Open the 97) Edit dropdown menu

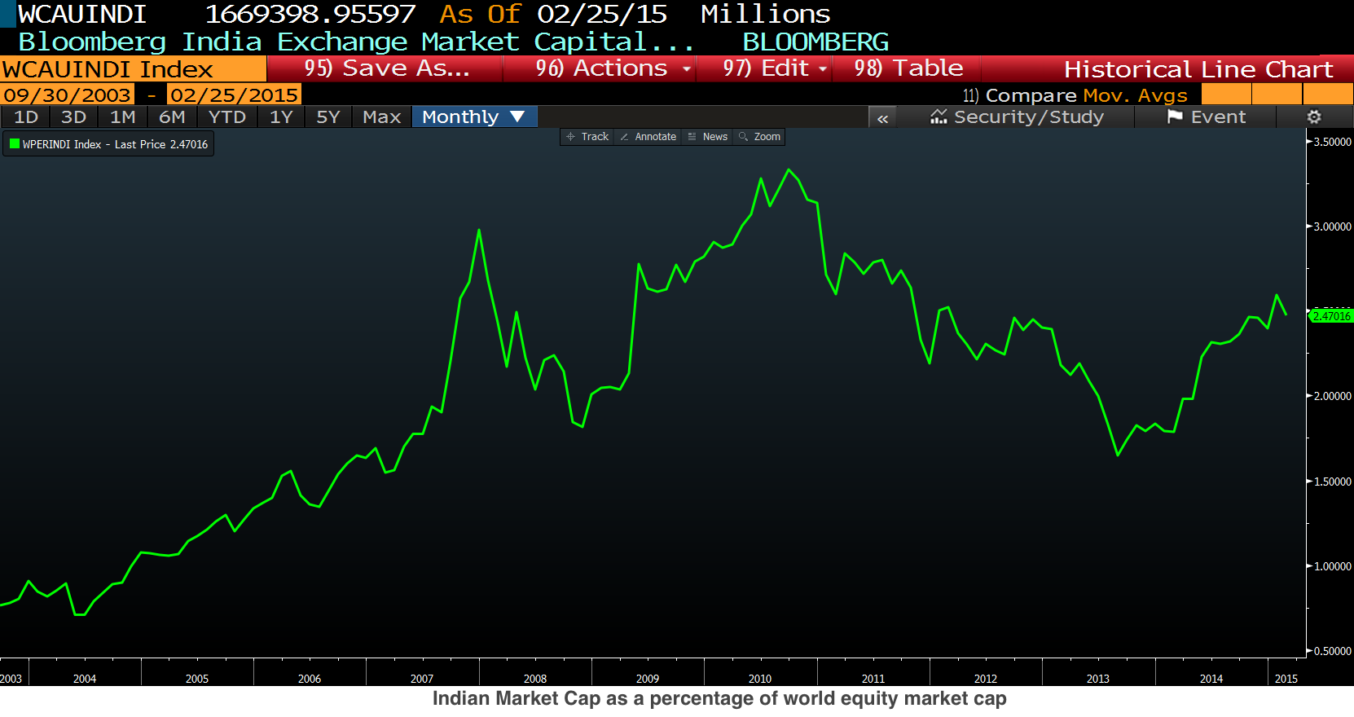tap(775, 68)
